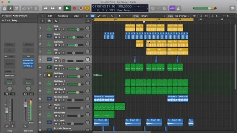This screenshot has height=133, width=237.
Task: Click the add track plus button
Action: point(42,21)
